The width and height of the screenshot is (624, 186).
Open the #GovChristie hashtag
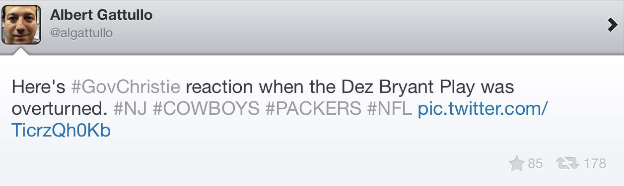point(126,88)
